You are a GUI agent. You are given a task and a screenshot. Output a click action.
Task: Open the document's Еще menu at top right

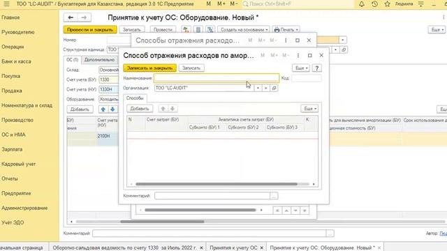pyautogui.click(x=437, y=29)
